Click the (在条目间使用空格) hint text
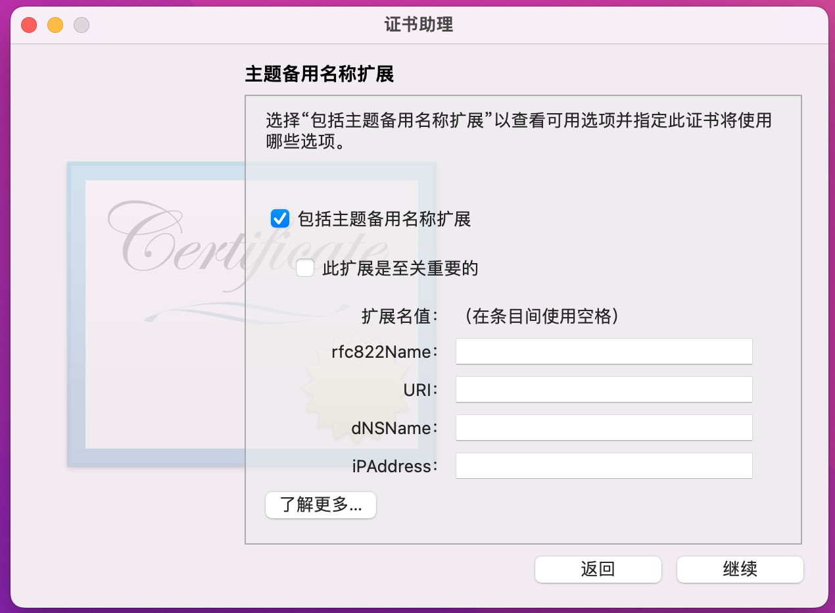The width and height of the screenshot is (835, 613). click(x=540, y=317)
